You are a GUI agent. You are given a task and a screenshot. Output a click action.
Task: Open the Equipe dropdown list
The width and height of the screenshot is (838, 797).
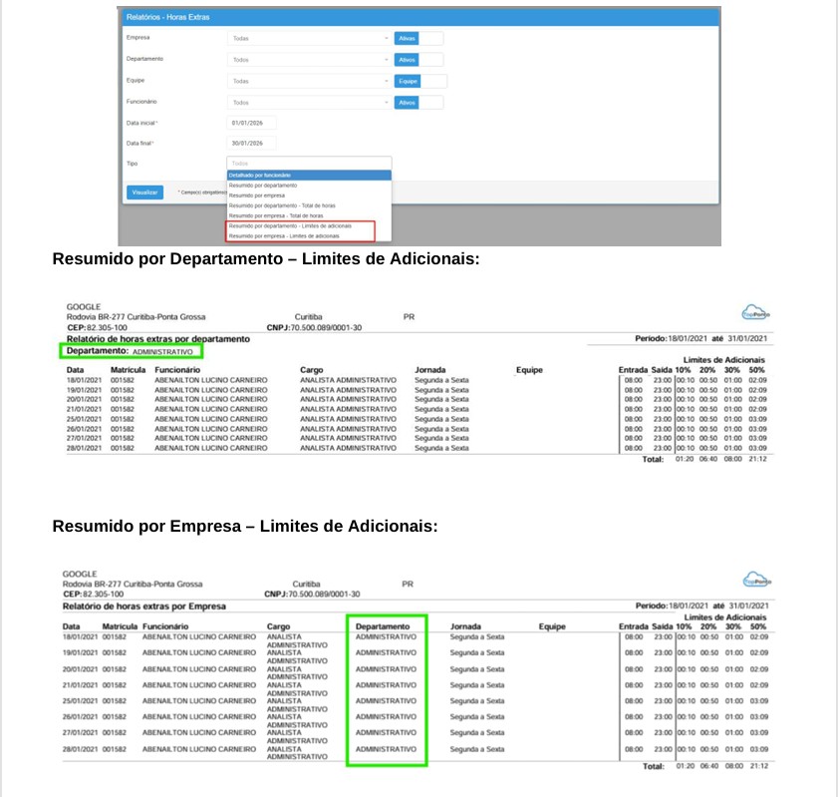pos(309,81)
